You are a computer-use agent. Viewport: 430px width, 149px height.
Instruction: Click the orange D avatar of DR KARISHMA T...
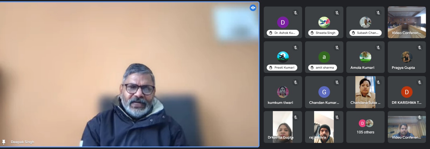[407, 92]
